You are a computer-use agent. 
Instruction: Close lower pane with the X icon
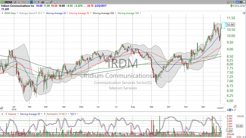click(2, 114)
